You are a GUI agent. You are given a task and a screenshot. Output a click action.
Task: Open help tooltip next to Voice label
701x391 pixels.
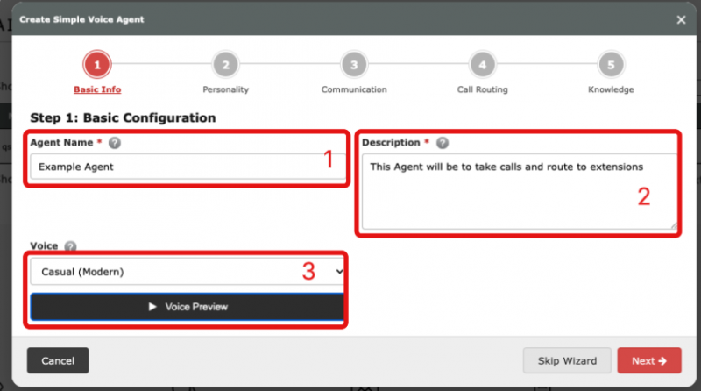click(x=70, y=246)
